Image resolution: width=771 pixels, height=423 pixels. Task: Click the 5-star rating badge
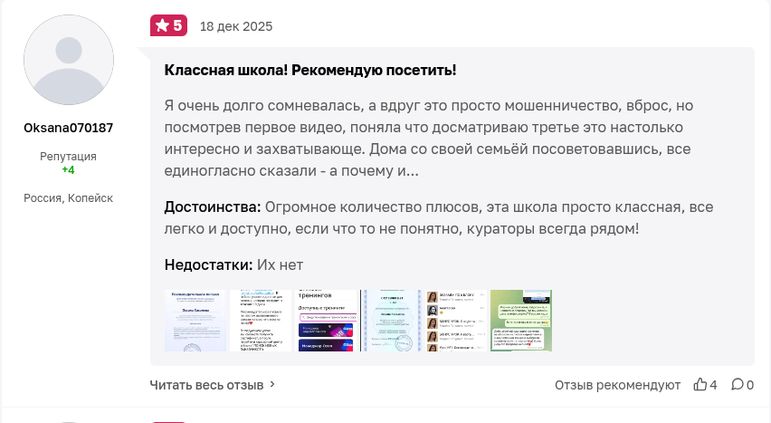167,25
